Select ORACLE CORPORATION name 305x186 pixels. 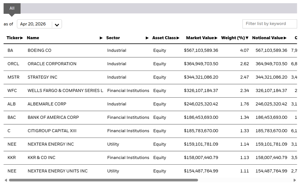point(52,64)
